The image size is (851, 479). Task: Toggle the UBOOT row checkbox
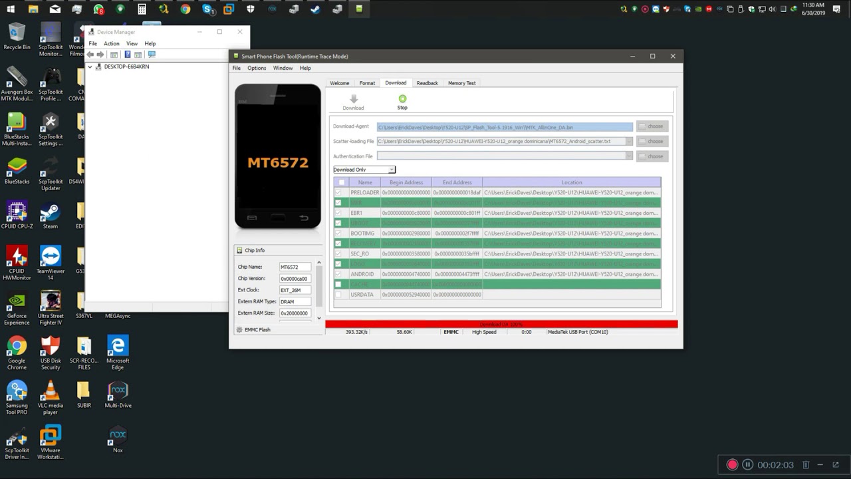point(338,223)
